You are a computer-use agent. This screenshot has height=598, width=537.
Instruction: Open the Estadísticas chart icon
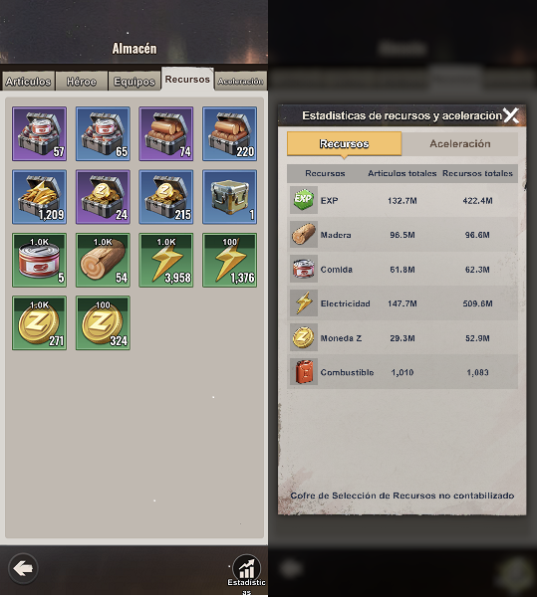point(246,568)
